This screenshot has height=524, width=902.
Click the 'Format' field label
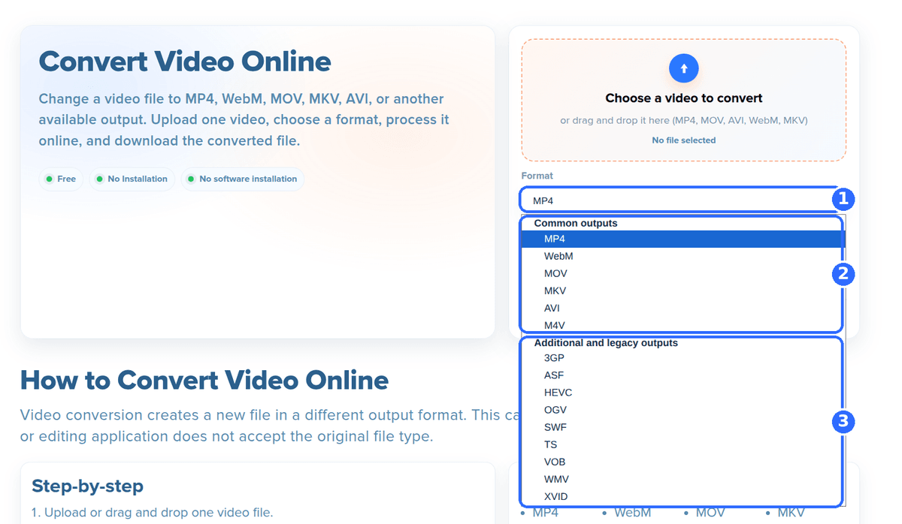(x=537, y=176)
